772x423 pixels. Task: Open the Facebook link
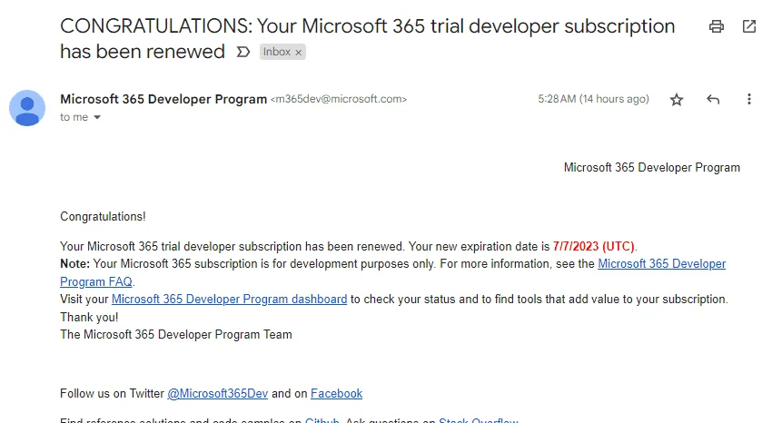click(336, 393)
